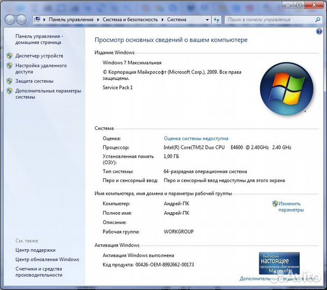The width and height of the screenshot is (327, 290).
Task: Open Диспетчер устройств link
Action: (39, 56)
